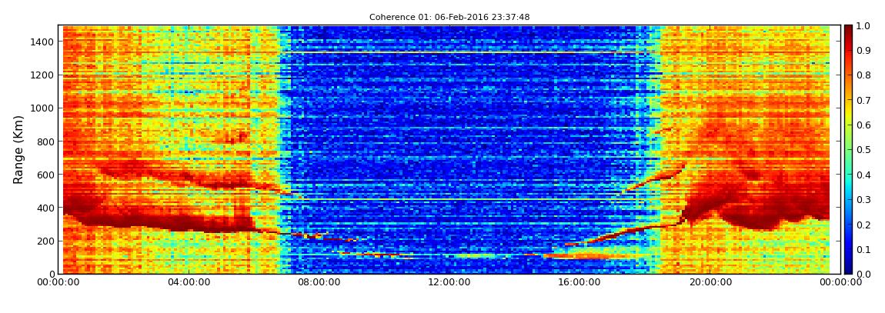Click the 1400 range tick label
Viewport: 885px width, 313px height.
point(43,42)
